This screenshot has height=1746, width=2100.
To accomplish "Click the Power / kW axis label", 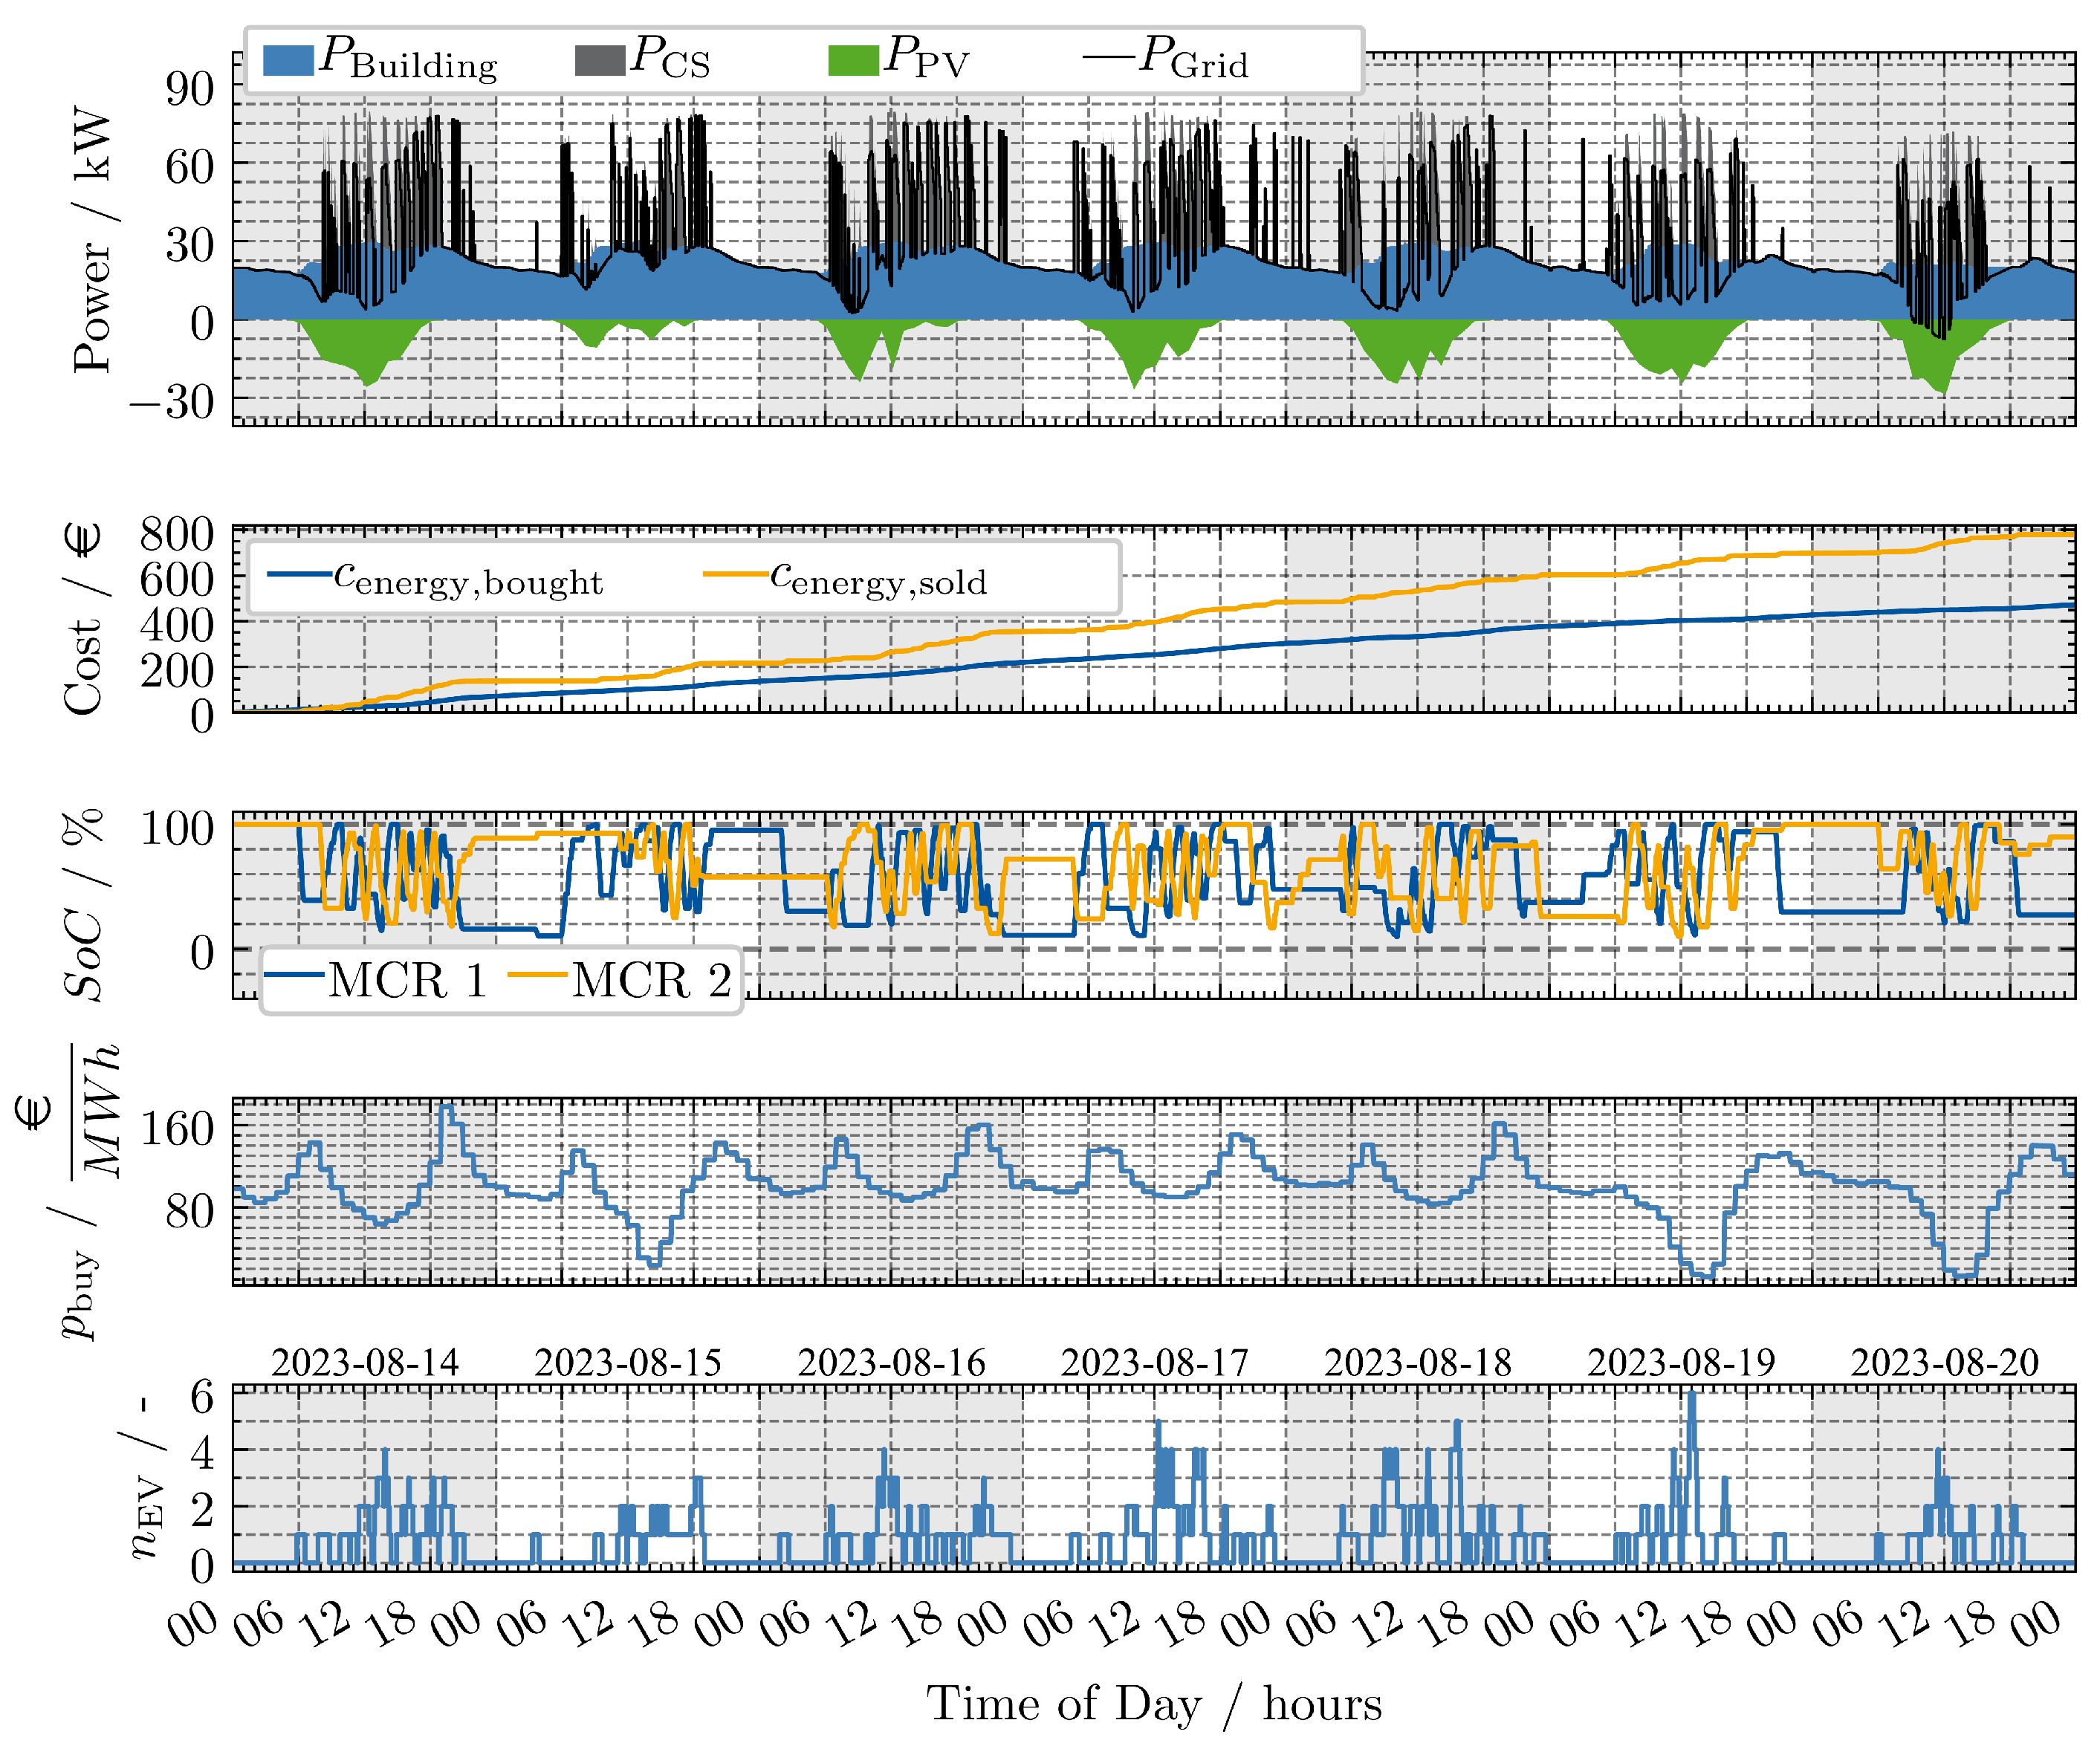I will [x=92, y=240].
